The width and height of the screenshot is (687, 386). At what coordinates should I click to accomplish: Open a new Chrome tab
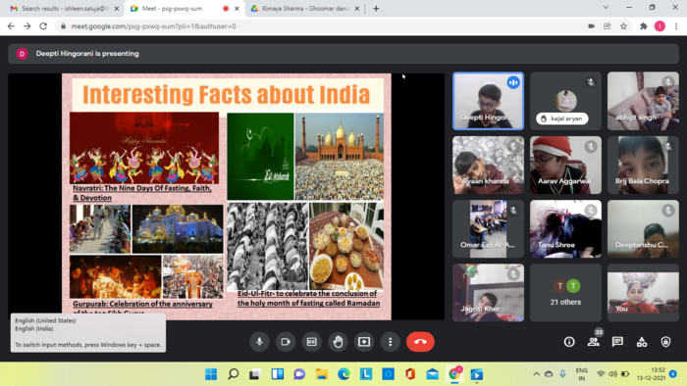(376, 8)
